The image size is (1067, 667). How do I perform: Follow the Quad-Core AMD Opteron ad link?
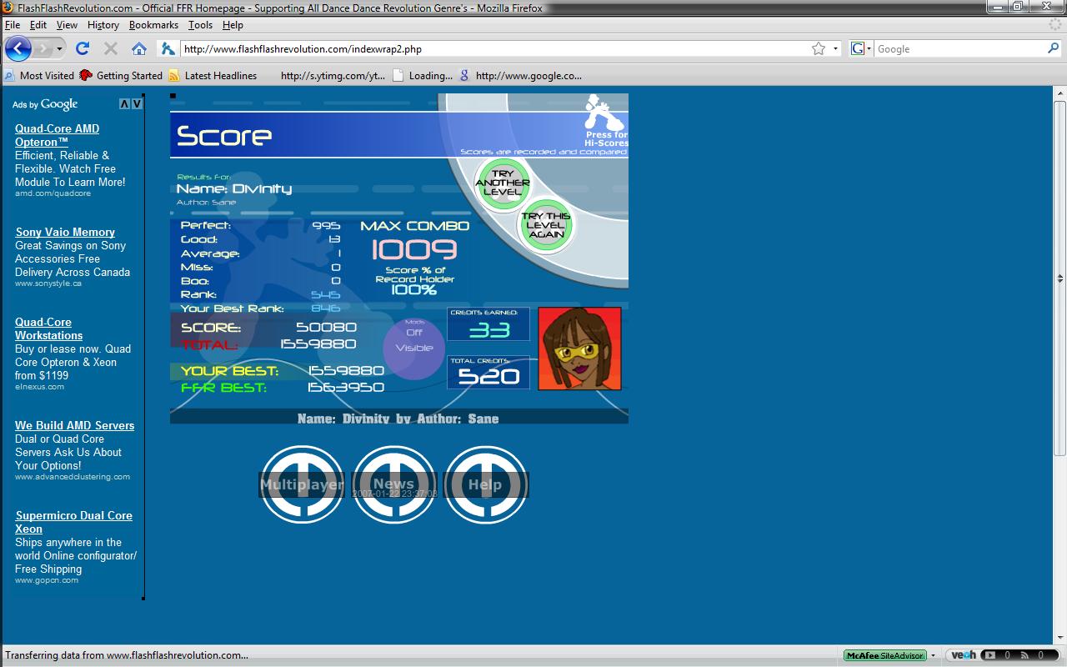(x=57, y=135)
